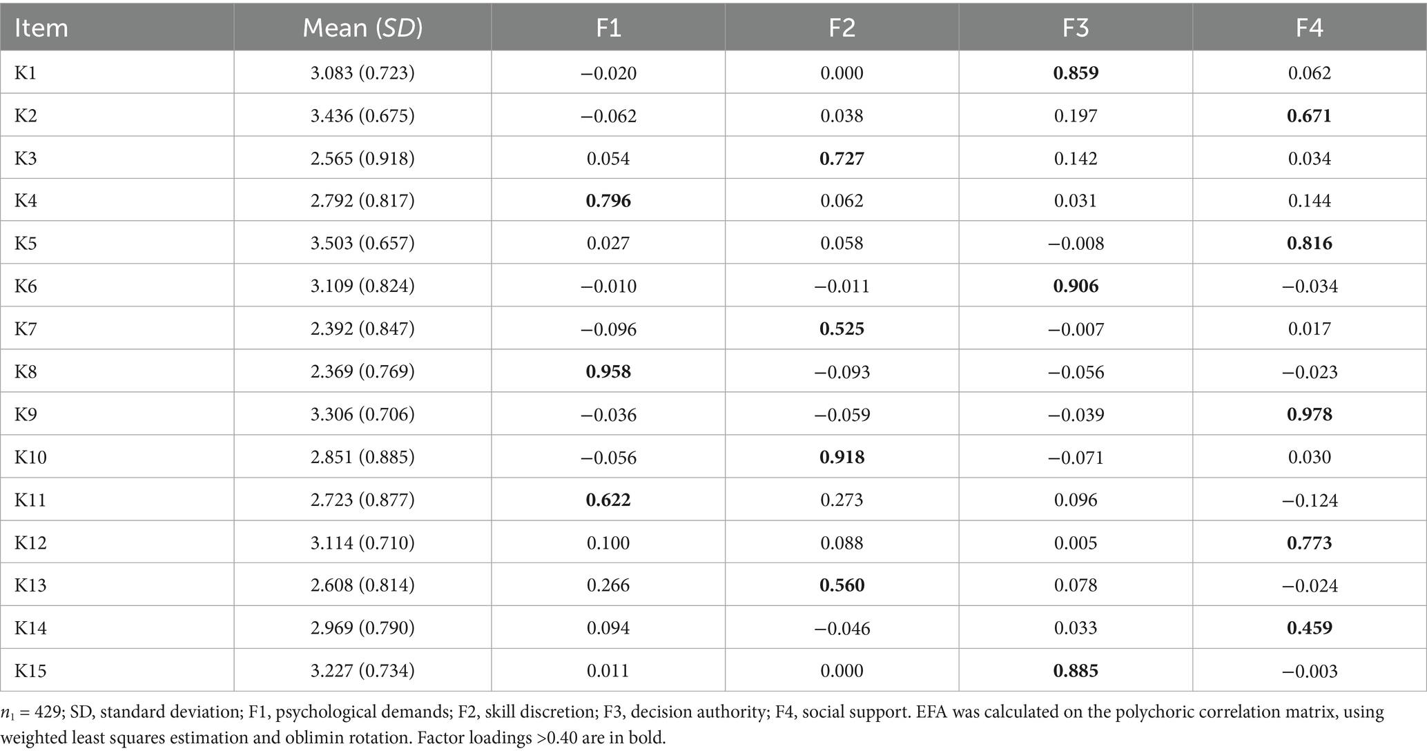1427x753 pixels.
Task: Click the K4 loading value 0.796
Action: [x=608, y=201]
